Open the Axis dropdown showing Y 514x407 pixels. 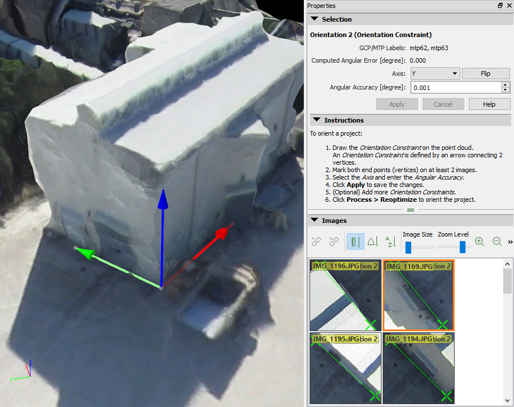pos(435,73)
